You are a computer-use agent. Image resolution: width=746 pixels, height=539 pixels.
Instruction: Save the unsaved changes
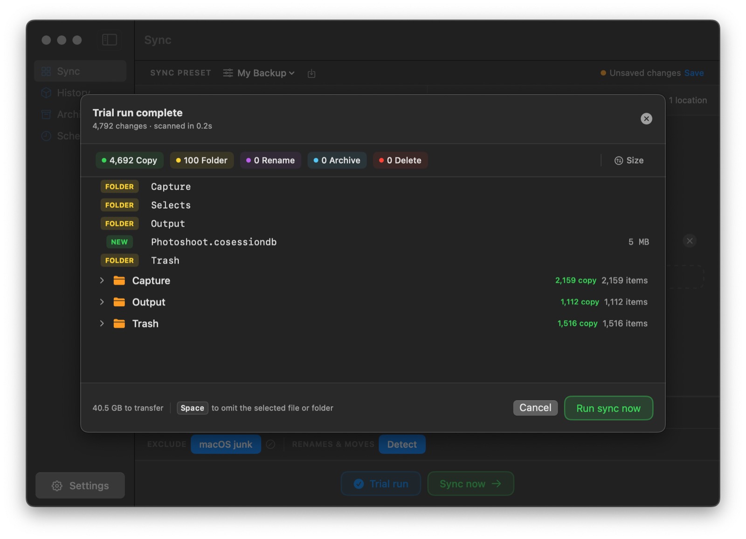(694, 73)
